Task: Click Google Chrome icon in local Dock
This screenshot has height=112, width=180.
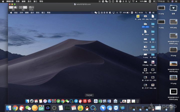Action: (x=15, y=108)
